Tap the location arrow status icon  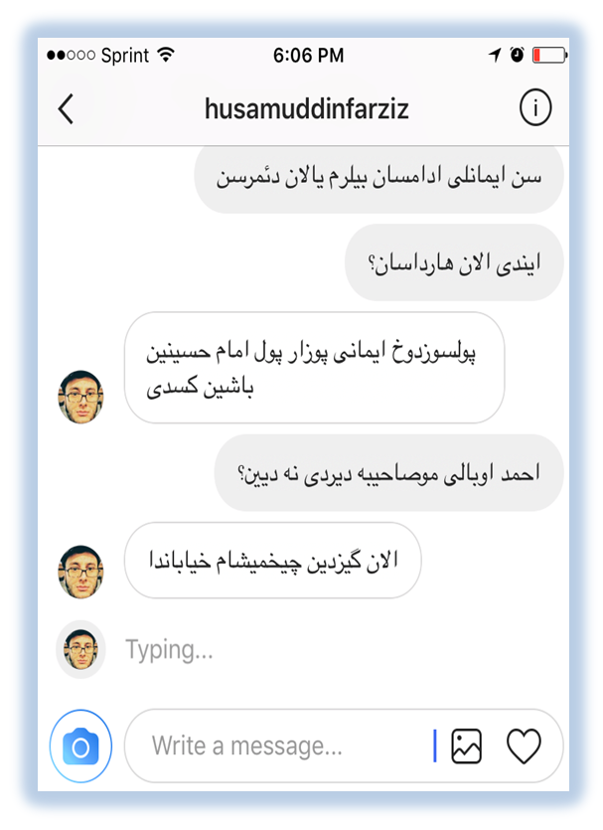496,56
